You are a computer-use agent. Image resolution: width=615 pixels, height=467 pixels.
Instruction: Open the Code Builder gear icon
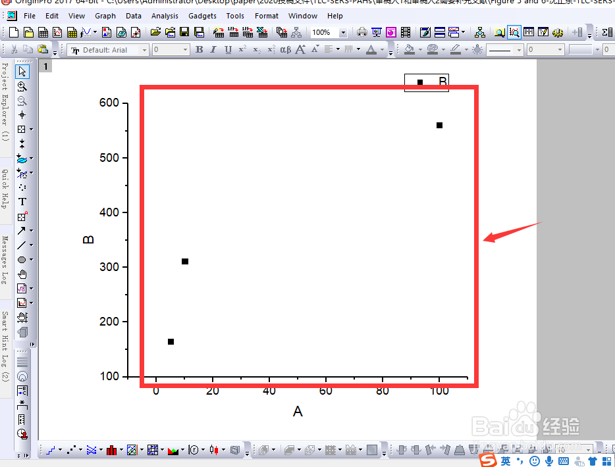point(558,32)
